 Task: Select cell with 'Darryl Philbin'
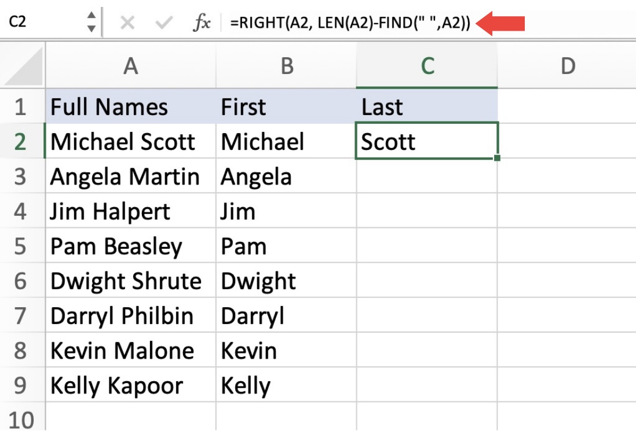point(131,315)
